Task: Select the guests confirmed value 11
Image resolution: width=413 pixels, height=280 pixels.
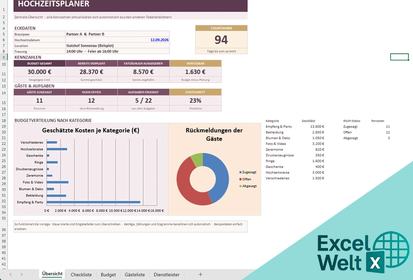Action: point(40,101)
